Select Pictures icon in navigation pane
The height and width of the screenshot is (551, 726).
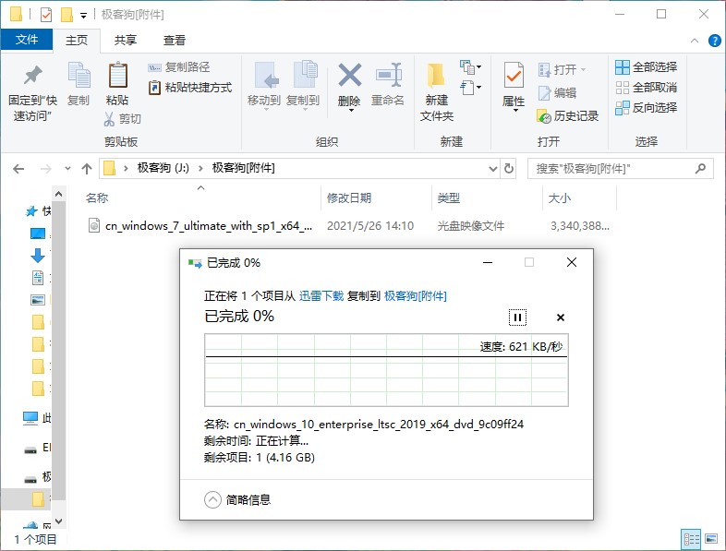[x=38, y=300]
